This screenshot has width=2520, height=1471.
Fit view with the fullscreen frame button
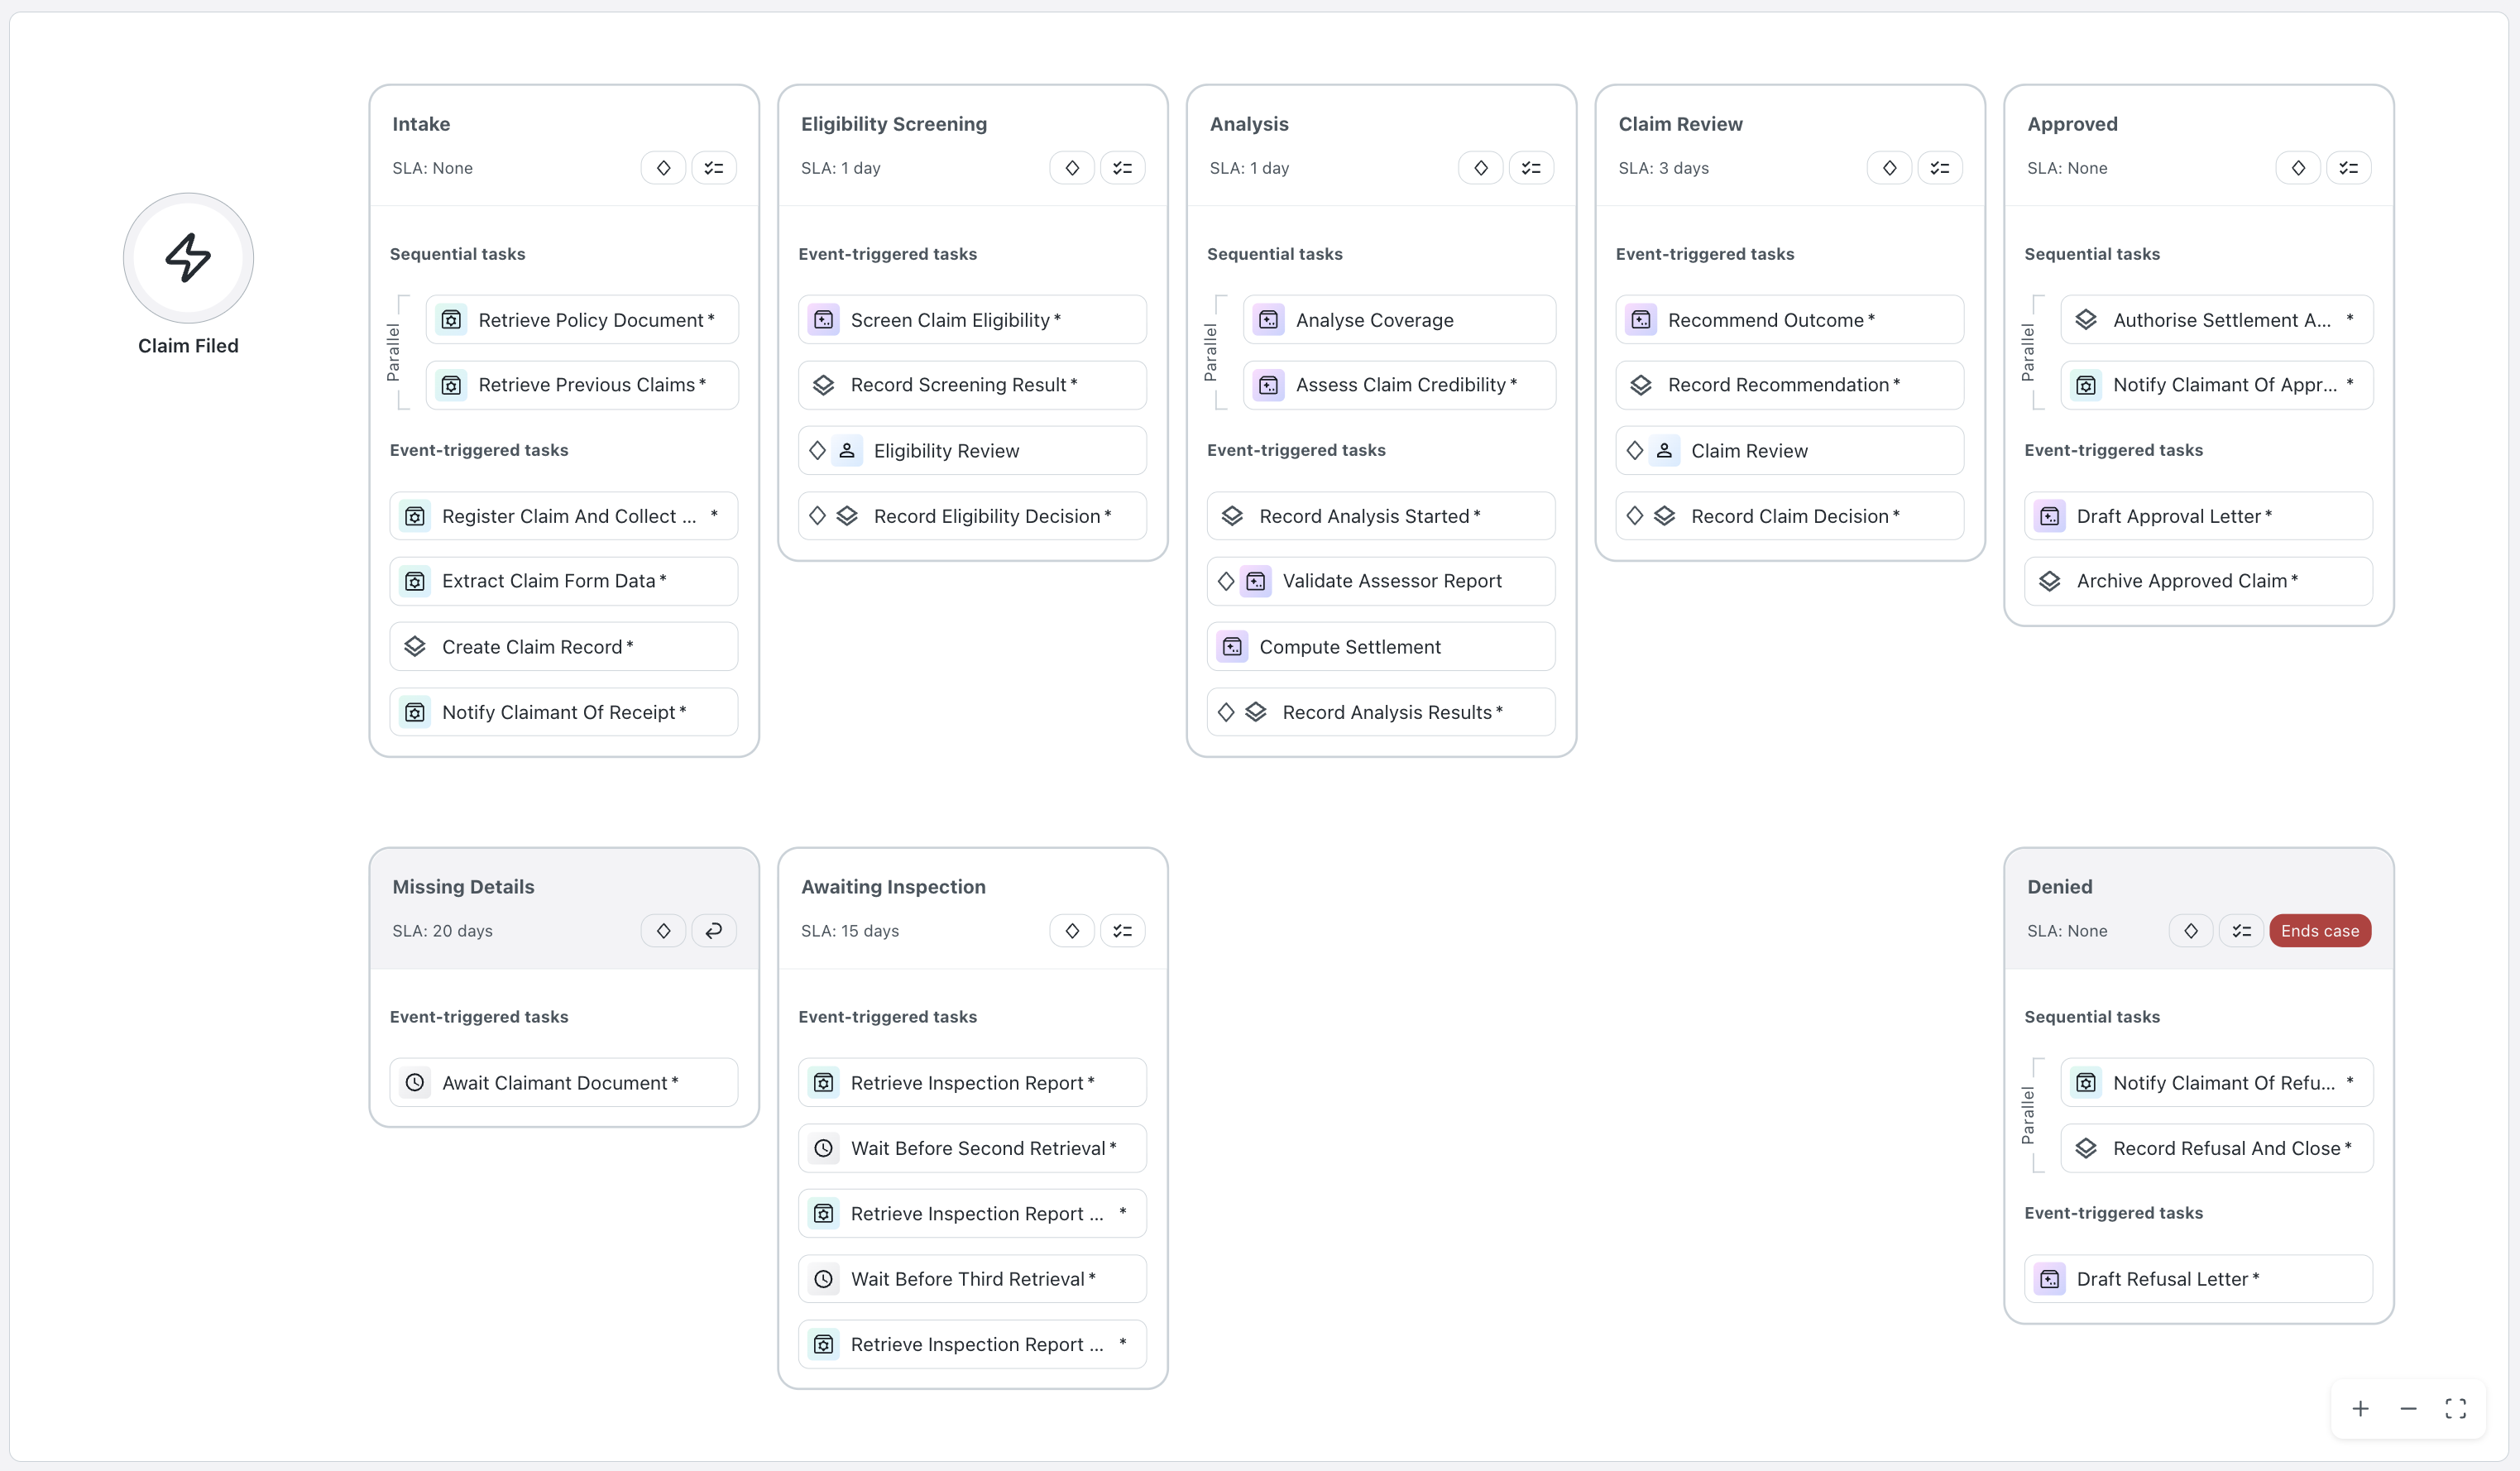(2456, 1409)
